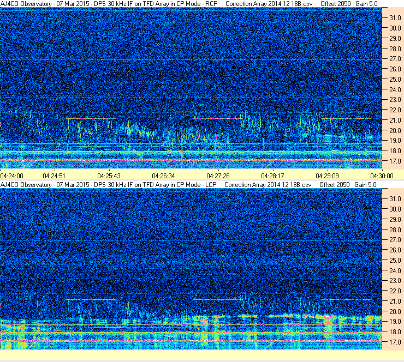Click the 23.0 frequency label on RCP plot
The image size is (404, 362).
(x=395, y=100)
